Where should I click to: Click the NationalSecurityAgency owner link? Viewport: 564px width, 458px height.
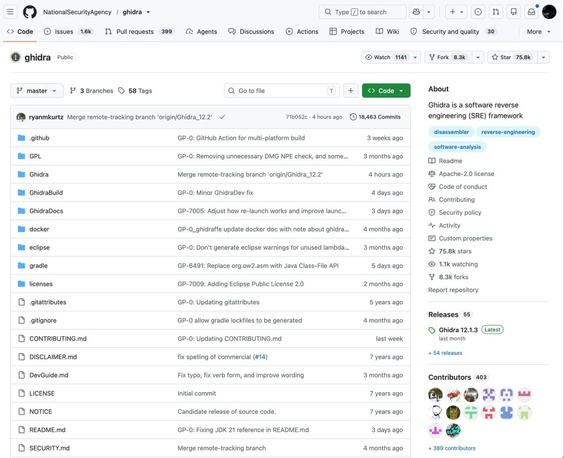[x=77, y=12]
